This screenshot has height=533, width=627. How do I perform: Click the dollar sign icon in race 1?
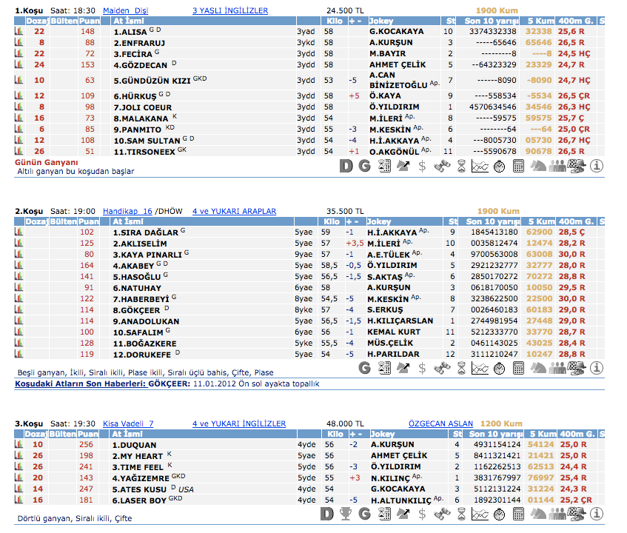[422, 167]
